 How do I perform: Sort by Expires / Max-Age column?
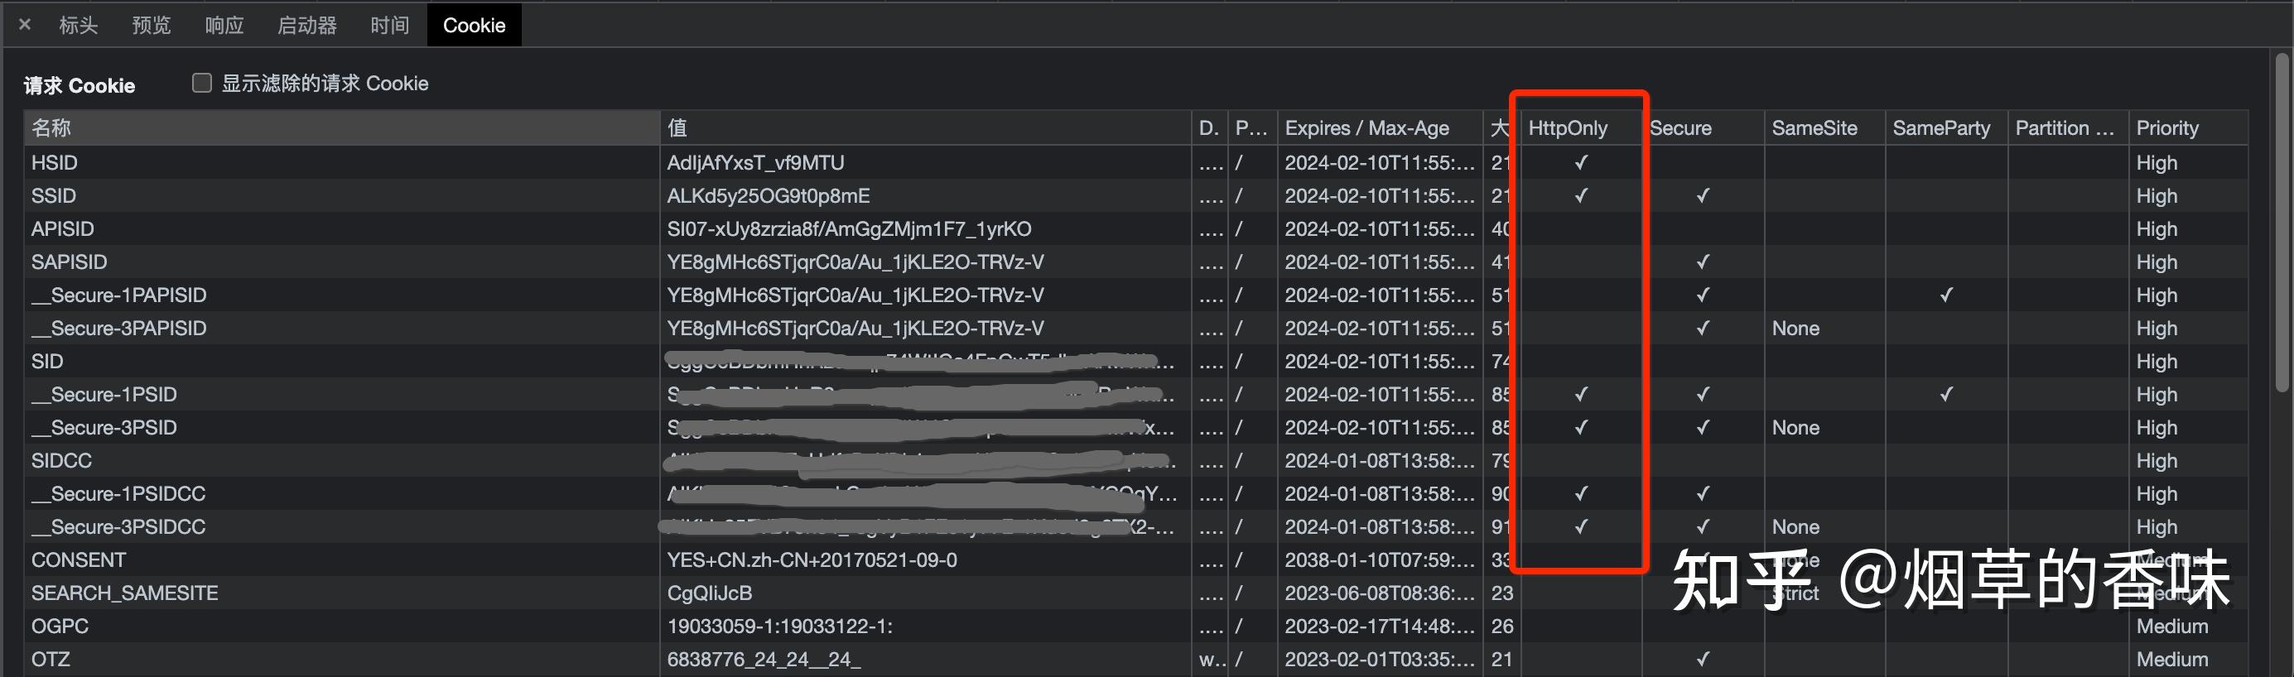click(x=1367, y=128)
